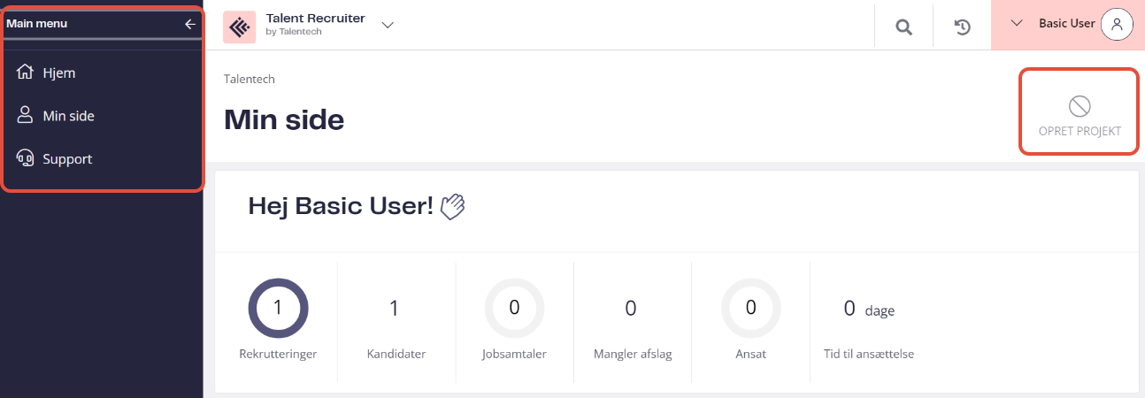
Task: Click the Support headset icon
Action: click(26, 159)
